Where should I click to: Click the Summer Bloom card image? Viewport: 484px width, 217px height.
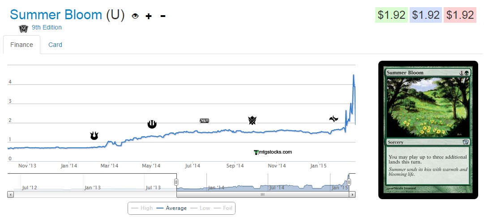tap(428, 129)
